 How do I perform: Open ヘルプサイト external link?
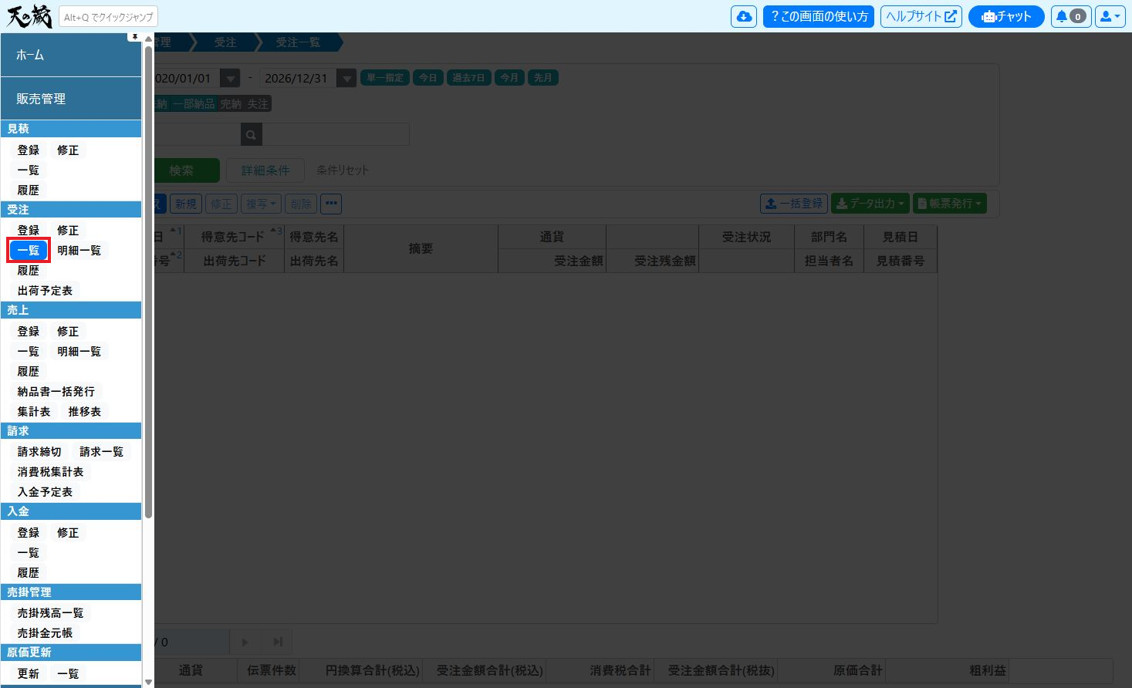pyautogui.click(x=921, y=16)
